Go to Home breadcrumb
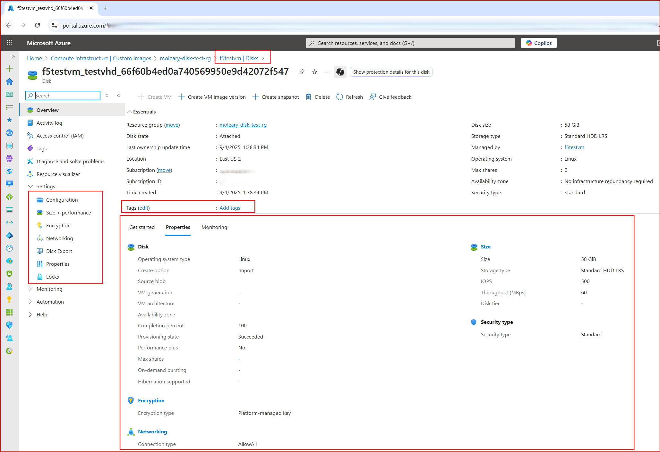Image resolution: width=660 pixels, height=452 pixels. pos(34,58)
